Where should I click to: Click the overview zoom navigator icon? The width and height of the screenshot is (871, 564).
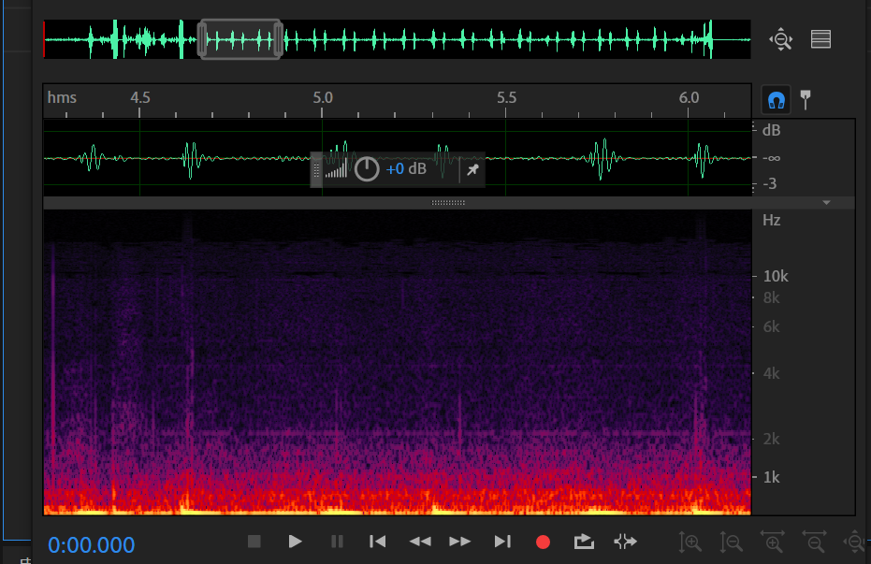(780, 39)
